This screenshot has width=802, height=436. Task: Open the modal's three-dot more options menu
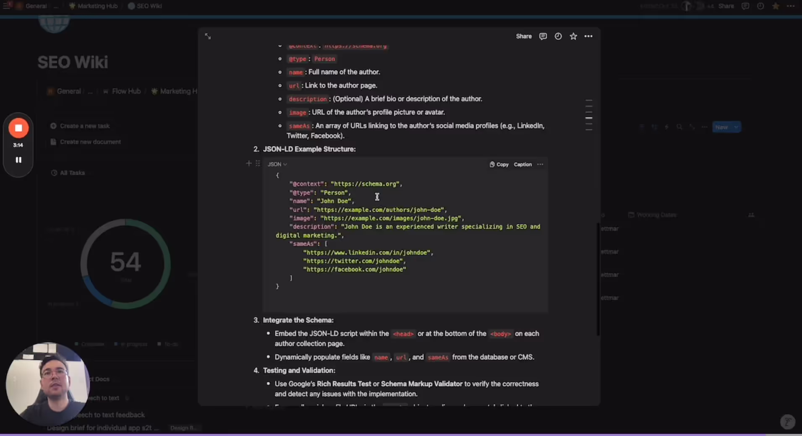coord(588,36)
